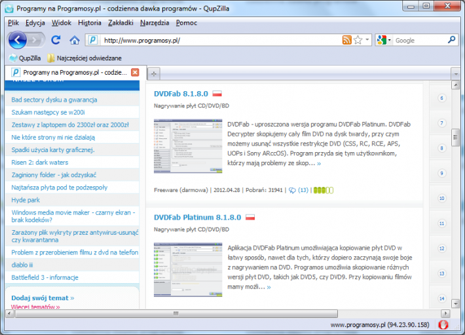Open the (13) comments count link

(x=303, y=190)
